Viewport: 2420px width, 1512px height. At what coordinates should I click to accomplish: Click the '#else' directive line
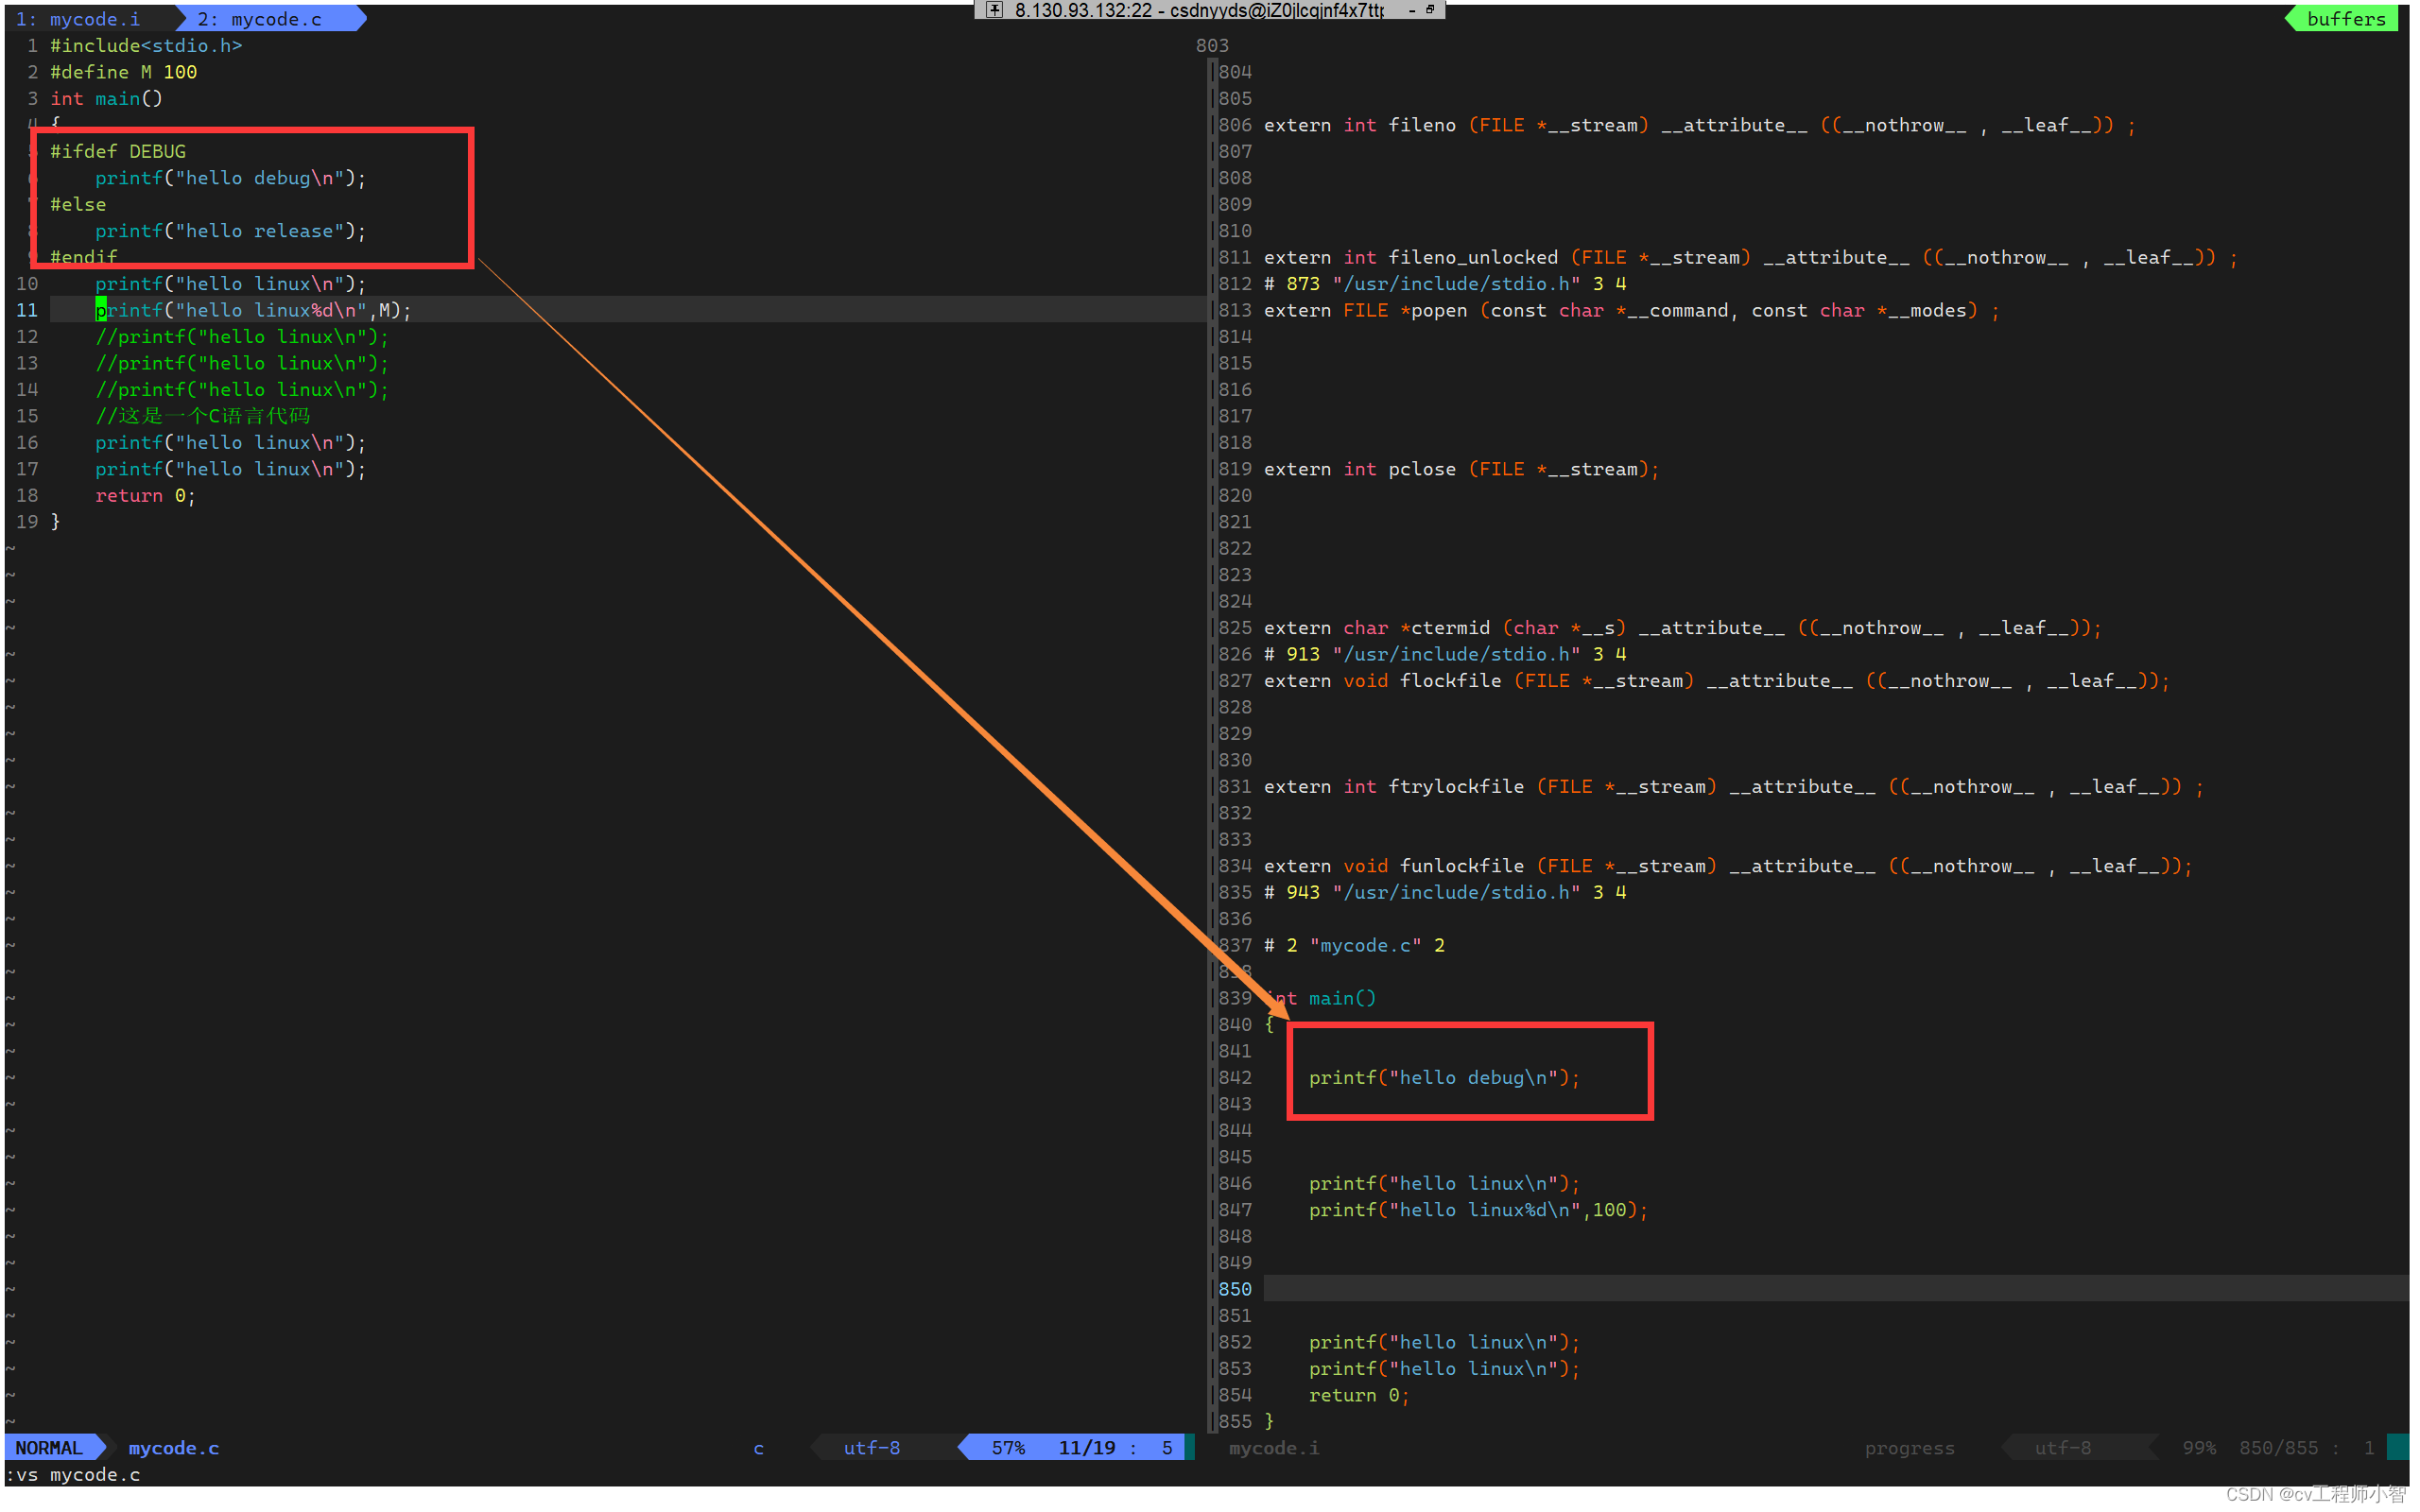coord(78,204)
